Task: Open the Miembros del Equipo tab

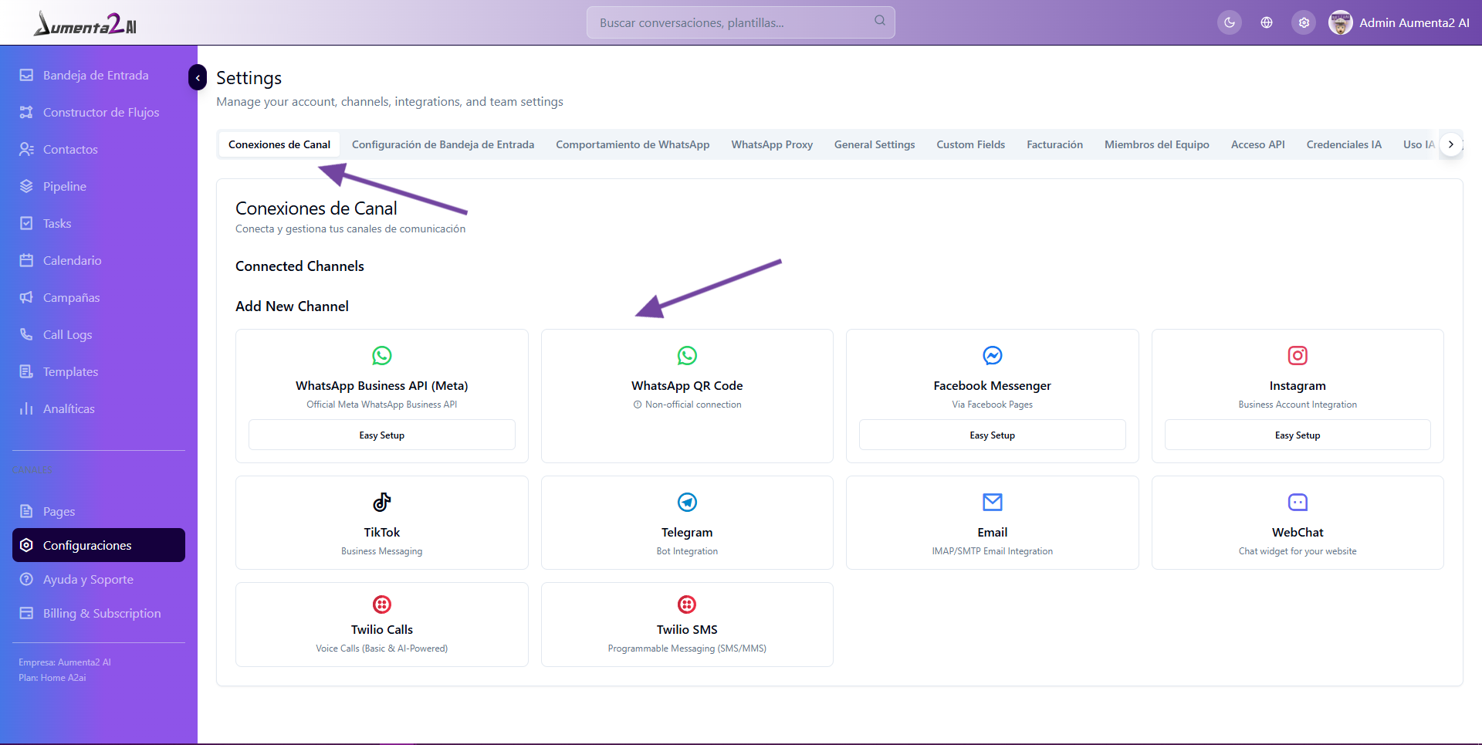Action: (x=1156, y=144)
